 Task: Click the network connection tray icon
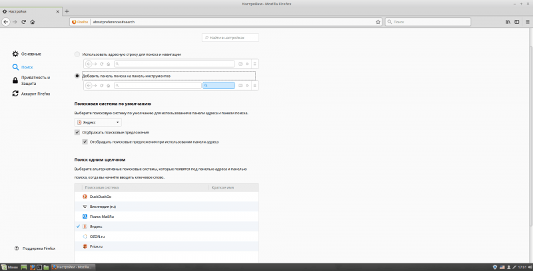[x=514, y=267]
